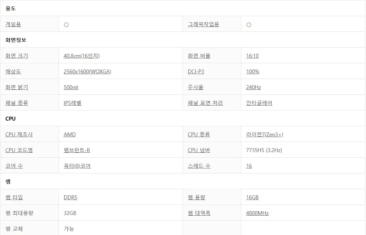Select the 500nit brightness value
The height and width of the screenshot is (235, 366).
tap(71, 87)
